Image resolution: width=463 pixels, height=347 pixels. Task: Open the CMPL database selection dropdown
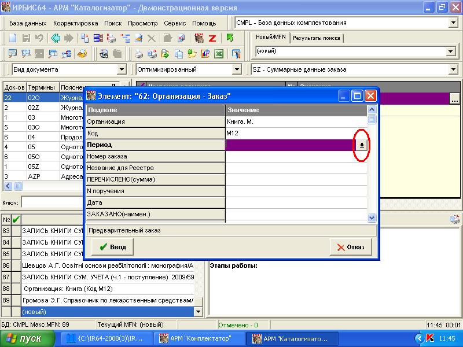click(453, 23)
